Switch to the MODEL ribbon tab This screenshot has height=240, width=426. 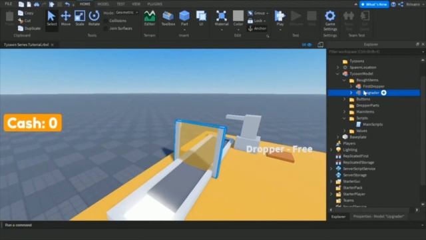[x=103, y=4]
